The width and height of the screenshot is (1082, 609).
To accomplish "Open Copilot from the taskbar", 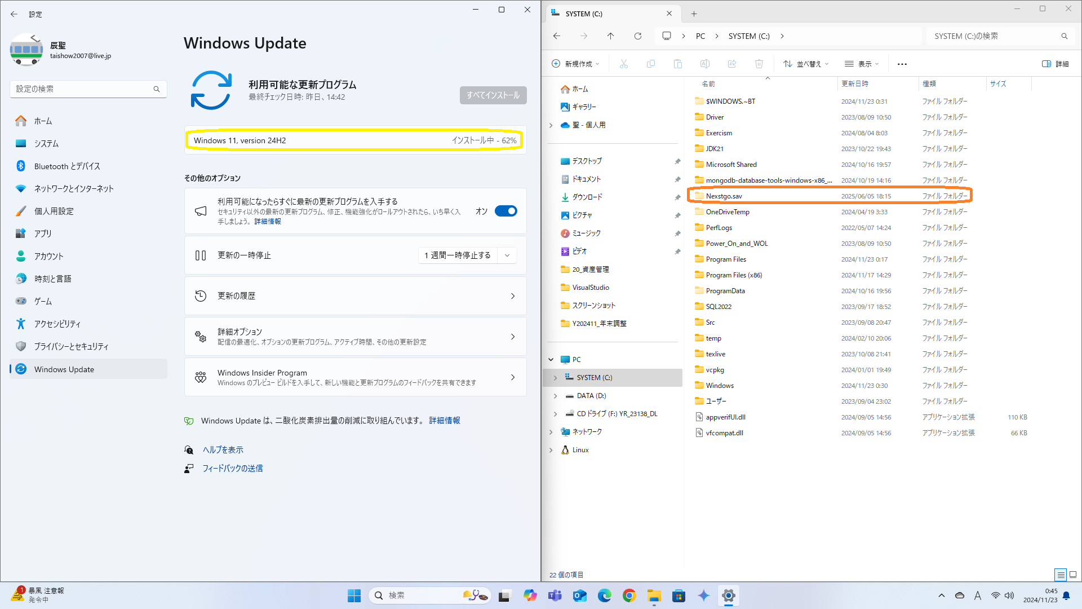I will 530,595.
